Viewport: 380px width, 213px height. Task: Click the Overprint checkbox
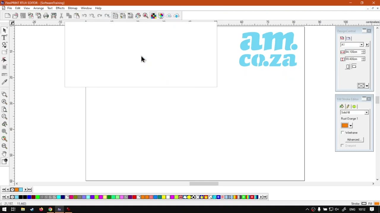343,146
